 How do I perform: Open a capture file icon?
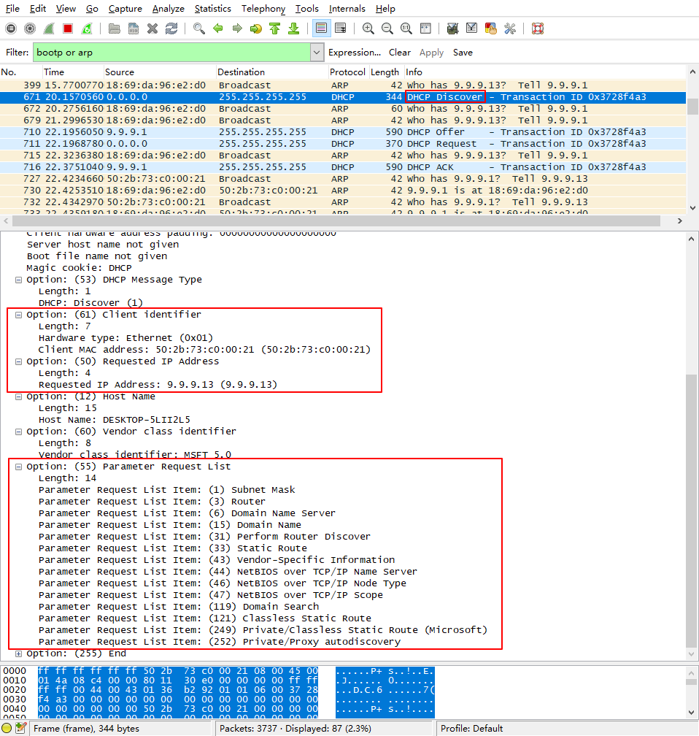pyautogui.click(x=114, y=28)
